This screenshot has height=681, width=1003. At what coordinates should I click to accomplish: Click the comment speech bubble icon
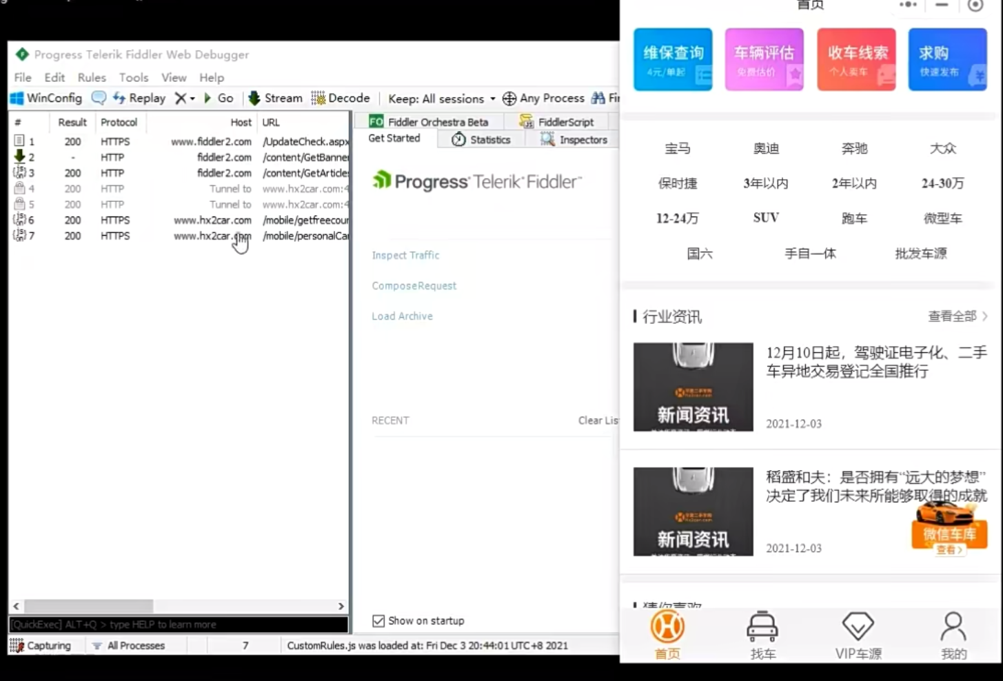pyautogui.click(x=99, y=98)
